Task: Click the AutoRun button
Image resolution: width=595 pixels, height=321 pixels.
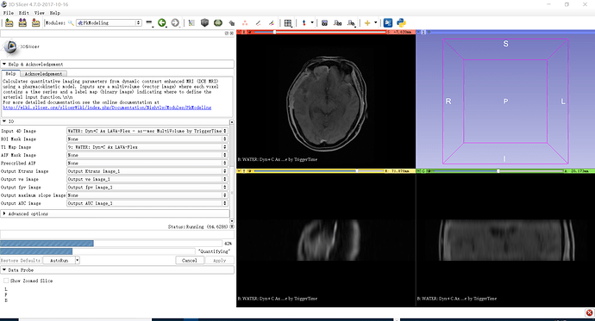Action: click(x=59, y=261)
